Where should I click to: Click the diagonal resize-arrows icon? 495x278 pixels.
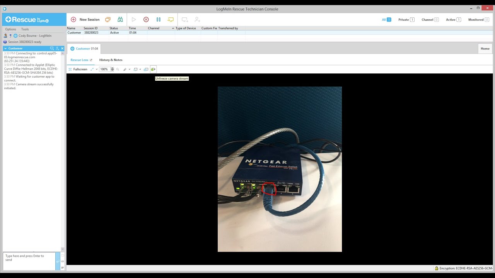click(92, 69)
